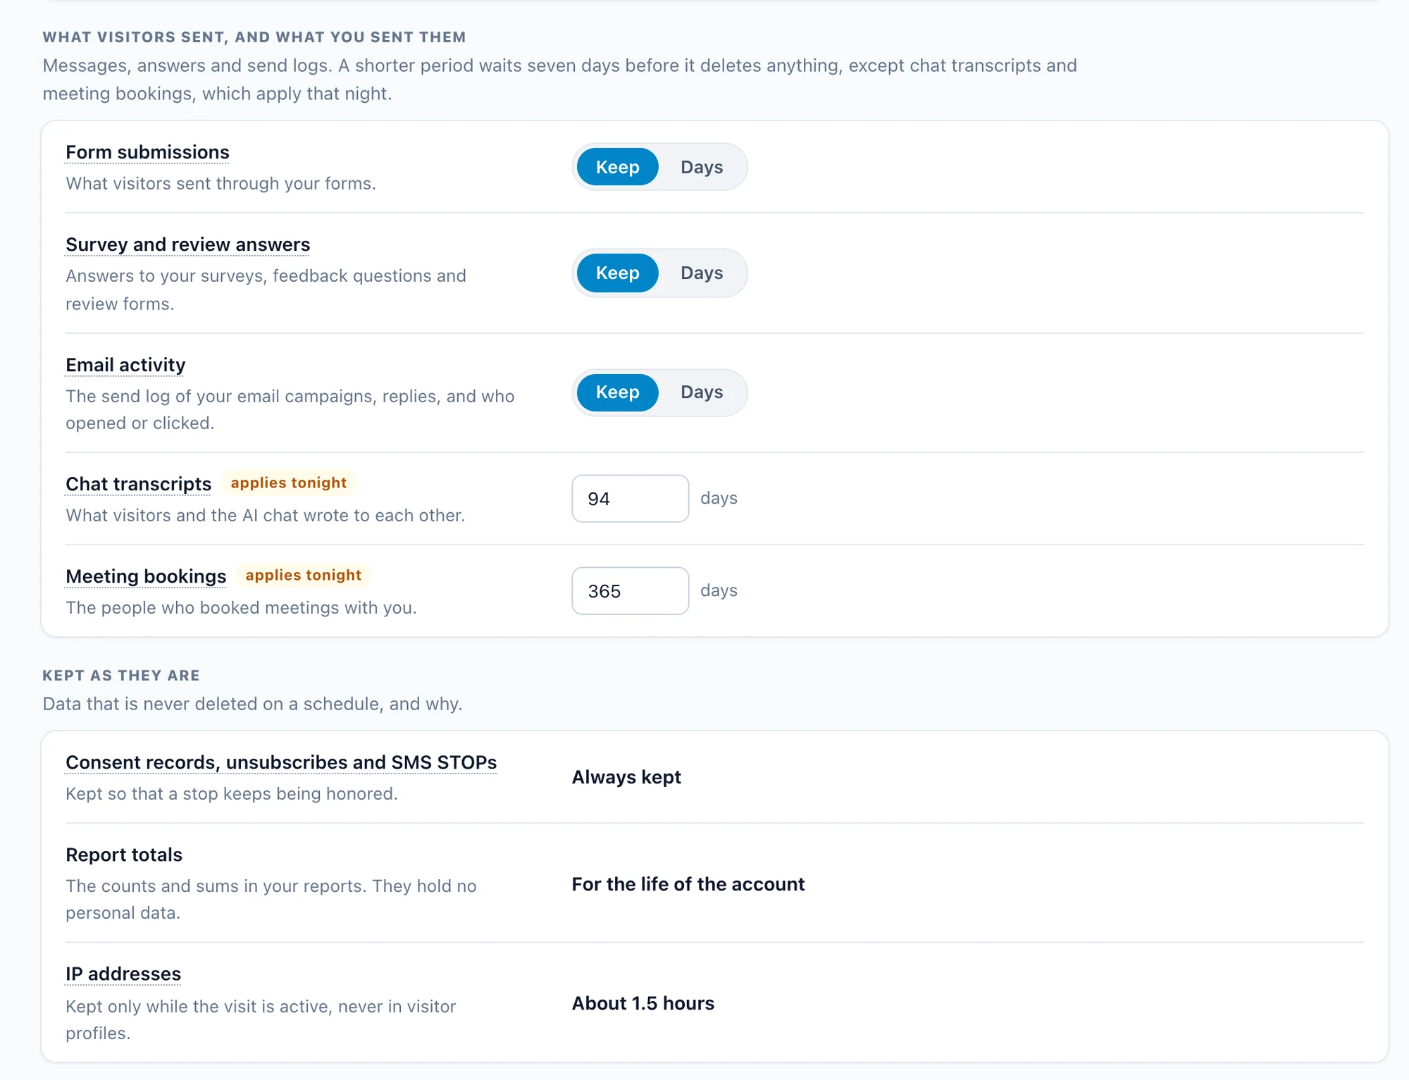Open the Survey and review answers link
This screenshot has width=1409, height=1080.
(x=187, y=244)
